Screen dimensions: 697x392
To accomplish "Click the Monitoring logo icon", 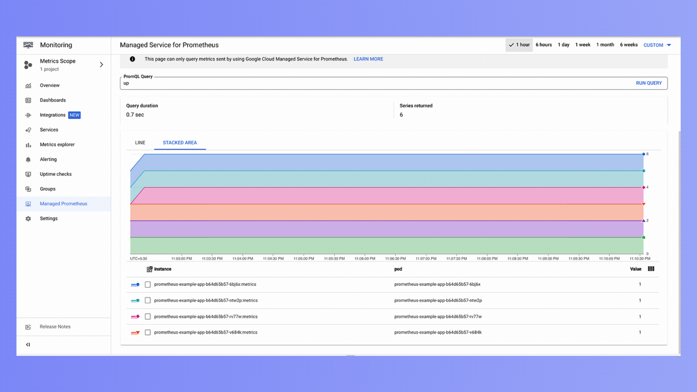I will tap(28, 45).
